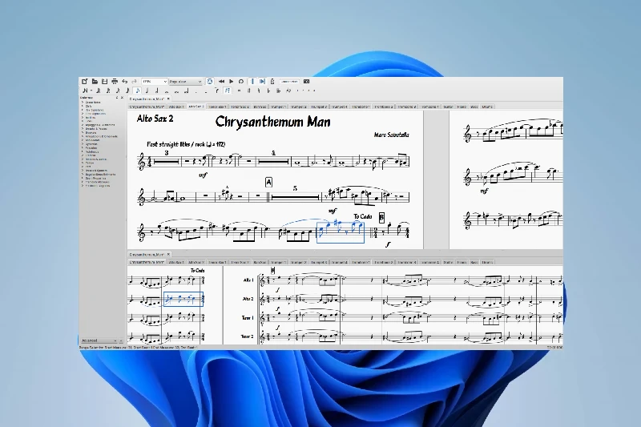Switch to the Alto Sax 1 part tab

tap(175, 106)
